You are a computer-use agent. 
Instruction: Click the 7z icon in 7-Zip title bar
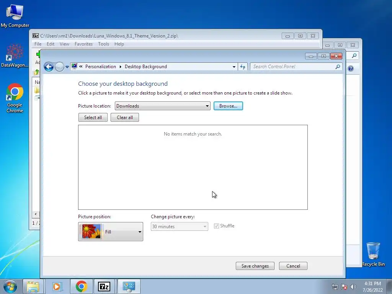coord(36,36)
